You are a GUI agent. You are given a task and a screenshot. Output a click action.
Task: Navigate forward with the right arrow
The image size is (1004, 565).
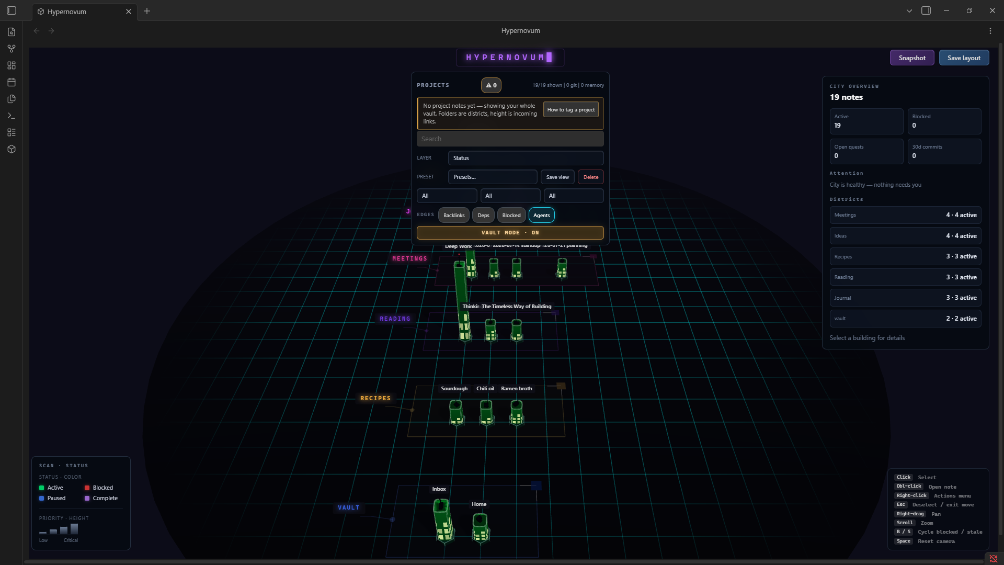(51, 31)
